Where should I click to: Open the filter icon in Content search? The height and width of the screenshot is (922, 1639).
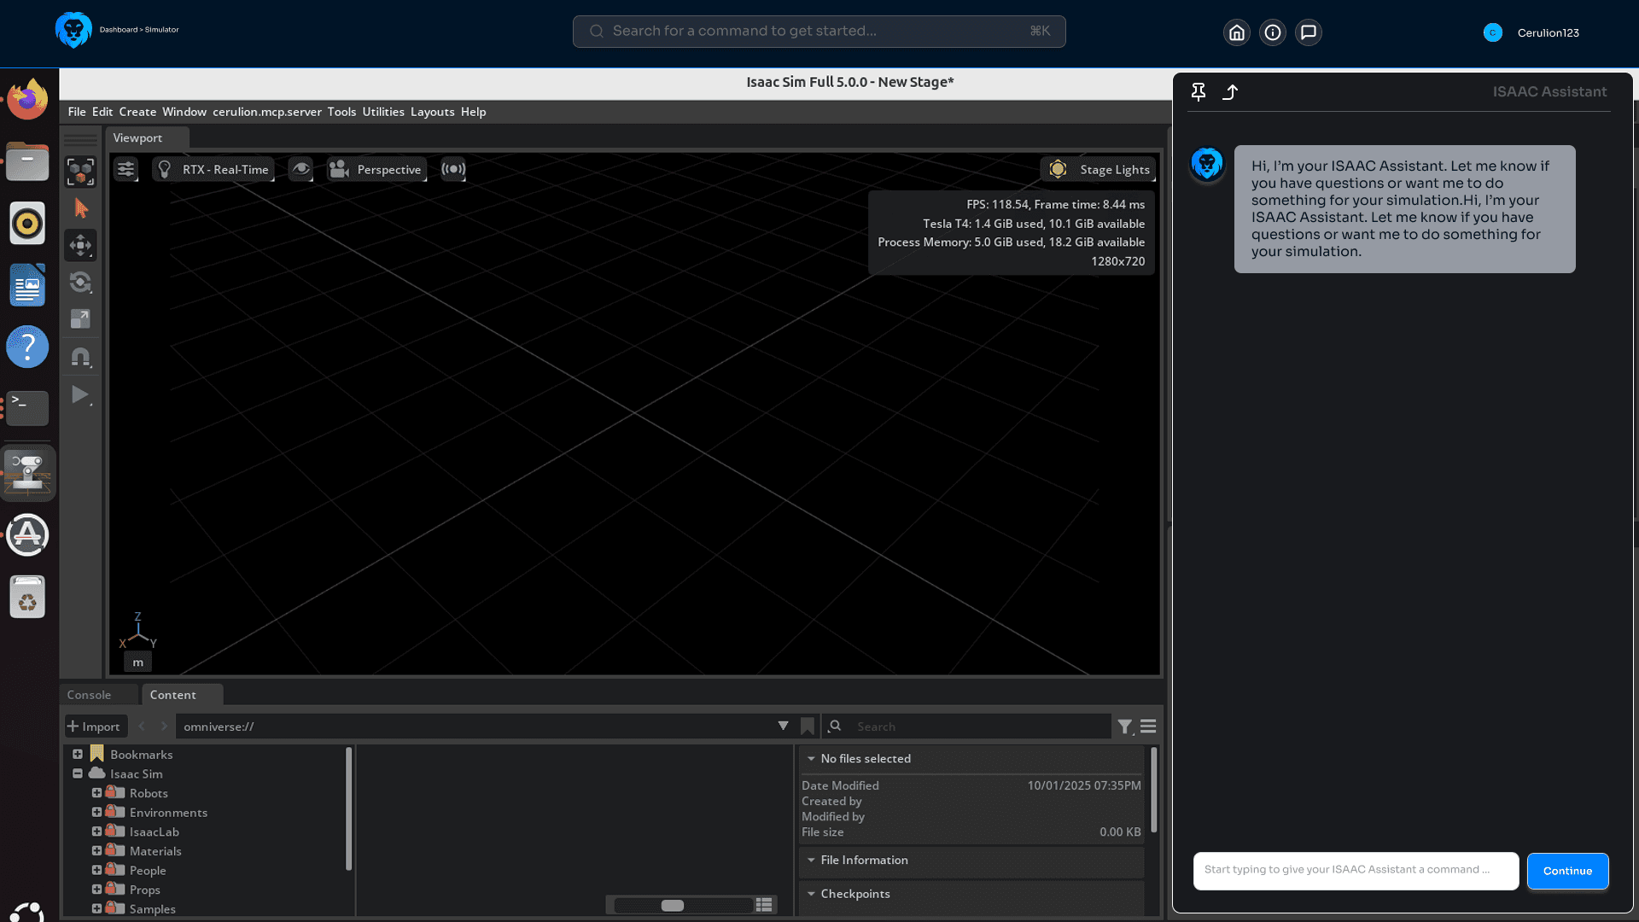coord(1125,727)
